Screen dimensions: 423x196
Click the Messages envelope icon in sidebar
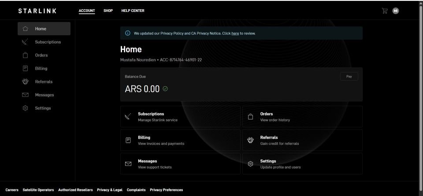[26, 95]
